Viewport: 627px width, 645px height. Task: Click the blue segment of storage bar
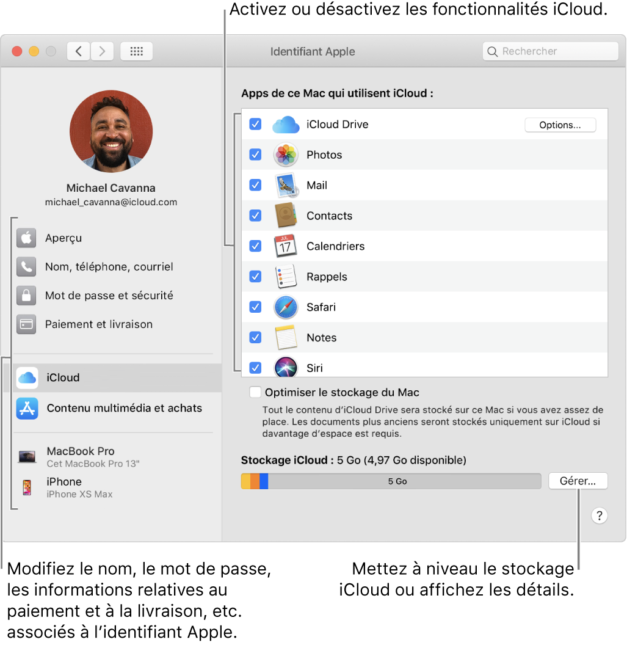click(264, 481)
